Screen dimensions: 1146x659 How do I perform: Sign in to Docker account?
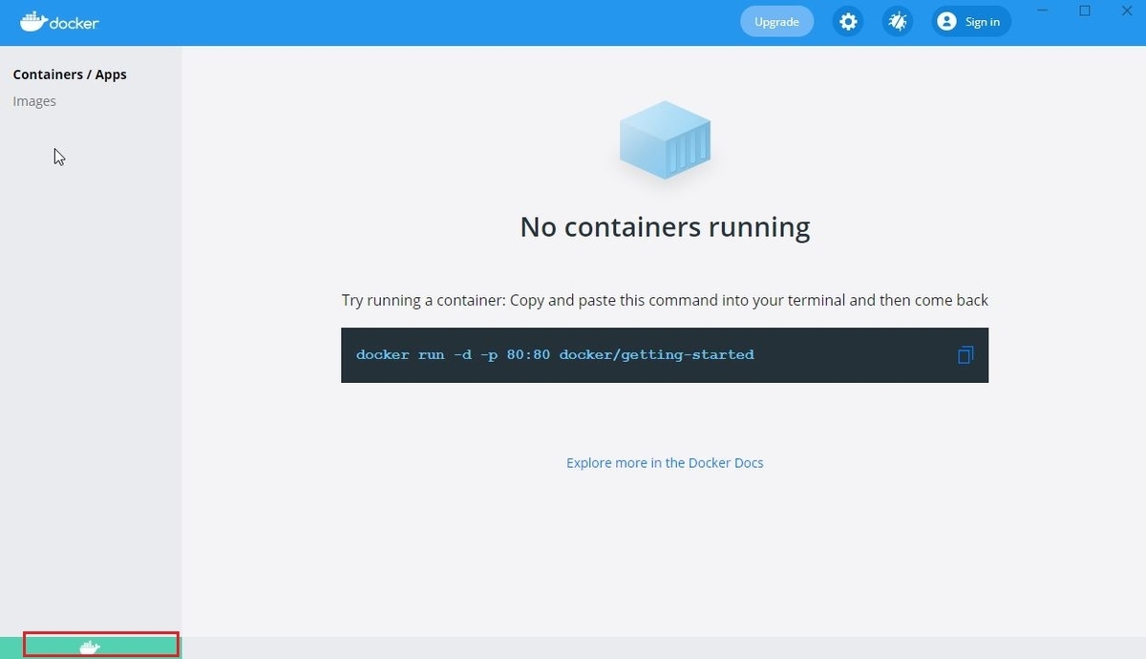[971, 21]
